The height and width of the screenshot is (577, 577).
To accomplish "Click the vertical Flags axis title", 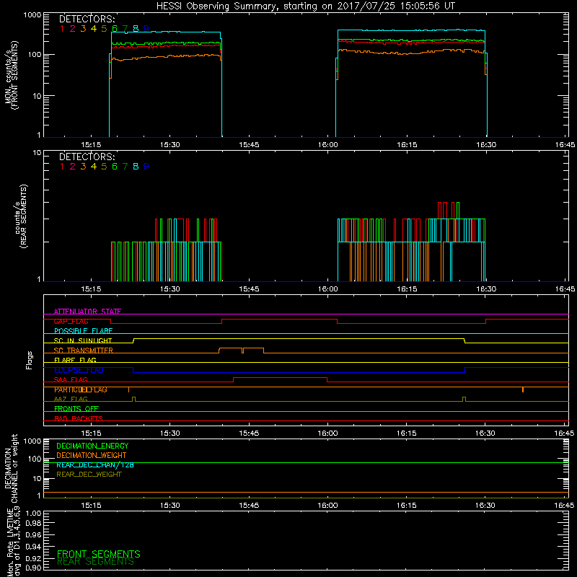I will coord(30,360).
